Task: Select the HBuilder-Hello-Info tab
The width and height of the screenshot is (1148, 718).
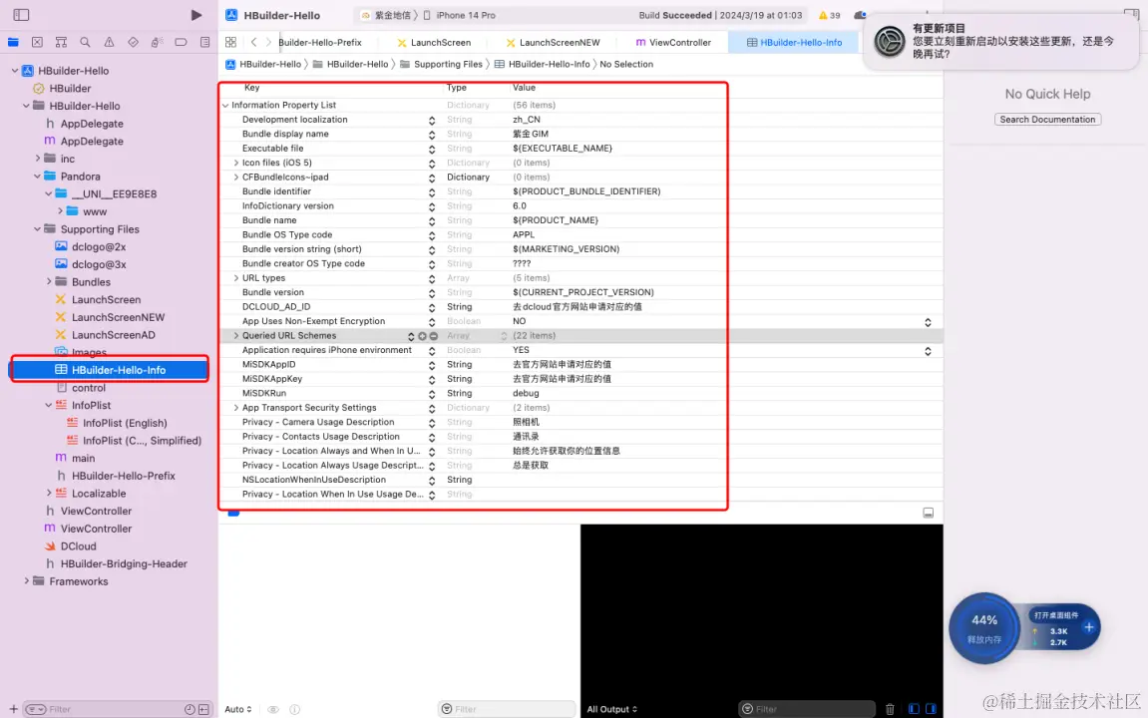Action: pos(794,43)
